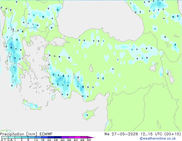The height and width of the screenshot is (141, 182).
Task: Select the 0.1–0.5 mm legend swatch
Action: (x=5, y=137)
